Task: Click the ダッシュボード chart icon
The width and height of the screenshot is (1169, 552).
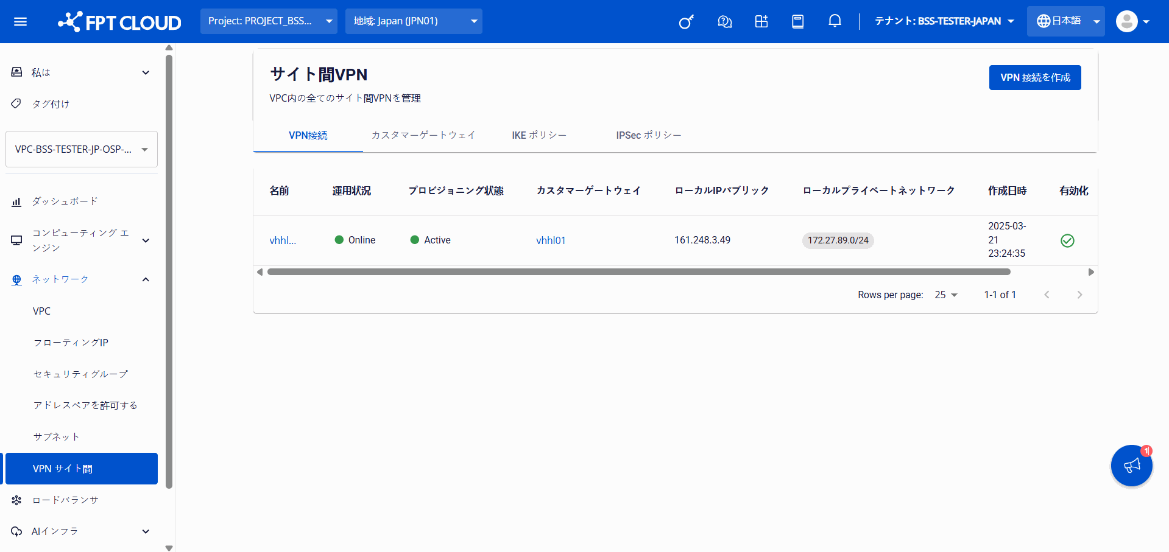Action: coord(16,201)
